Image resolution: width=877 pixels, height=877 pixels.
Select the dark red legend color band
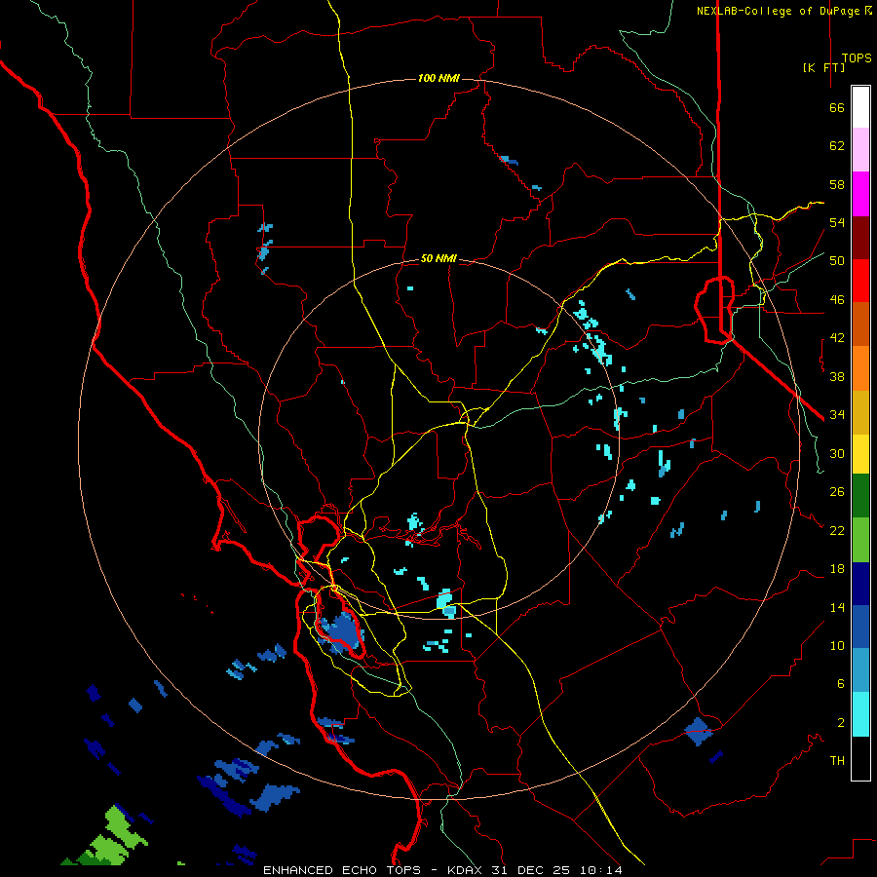(860, 238)
